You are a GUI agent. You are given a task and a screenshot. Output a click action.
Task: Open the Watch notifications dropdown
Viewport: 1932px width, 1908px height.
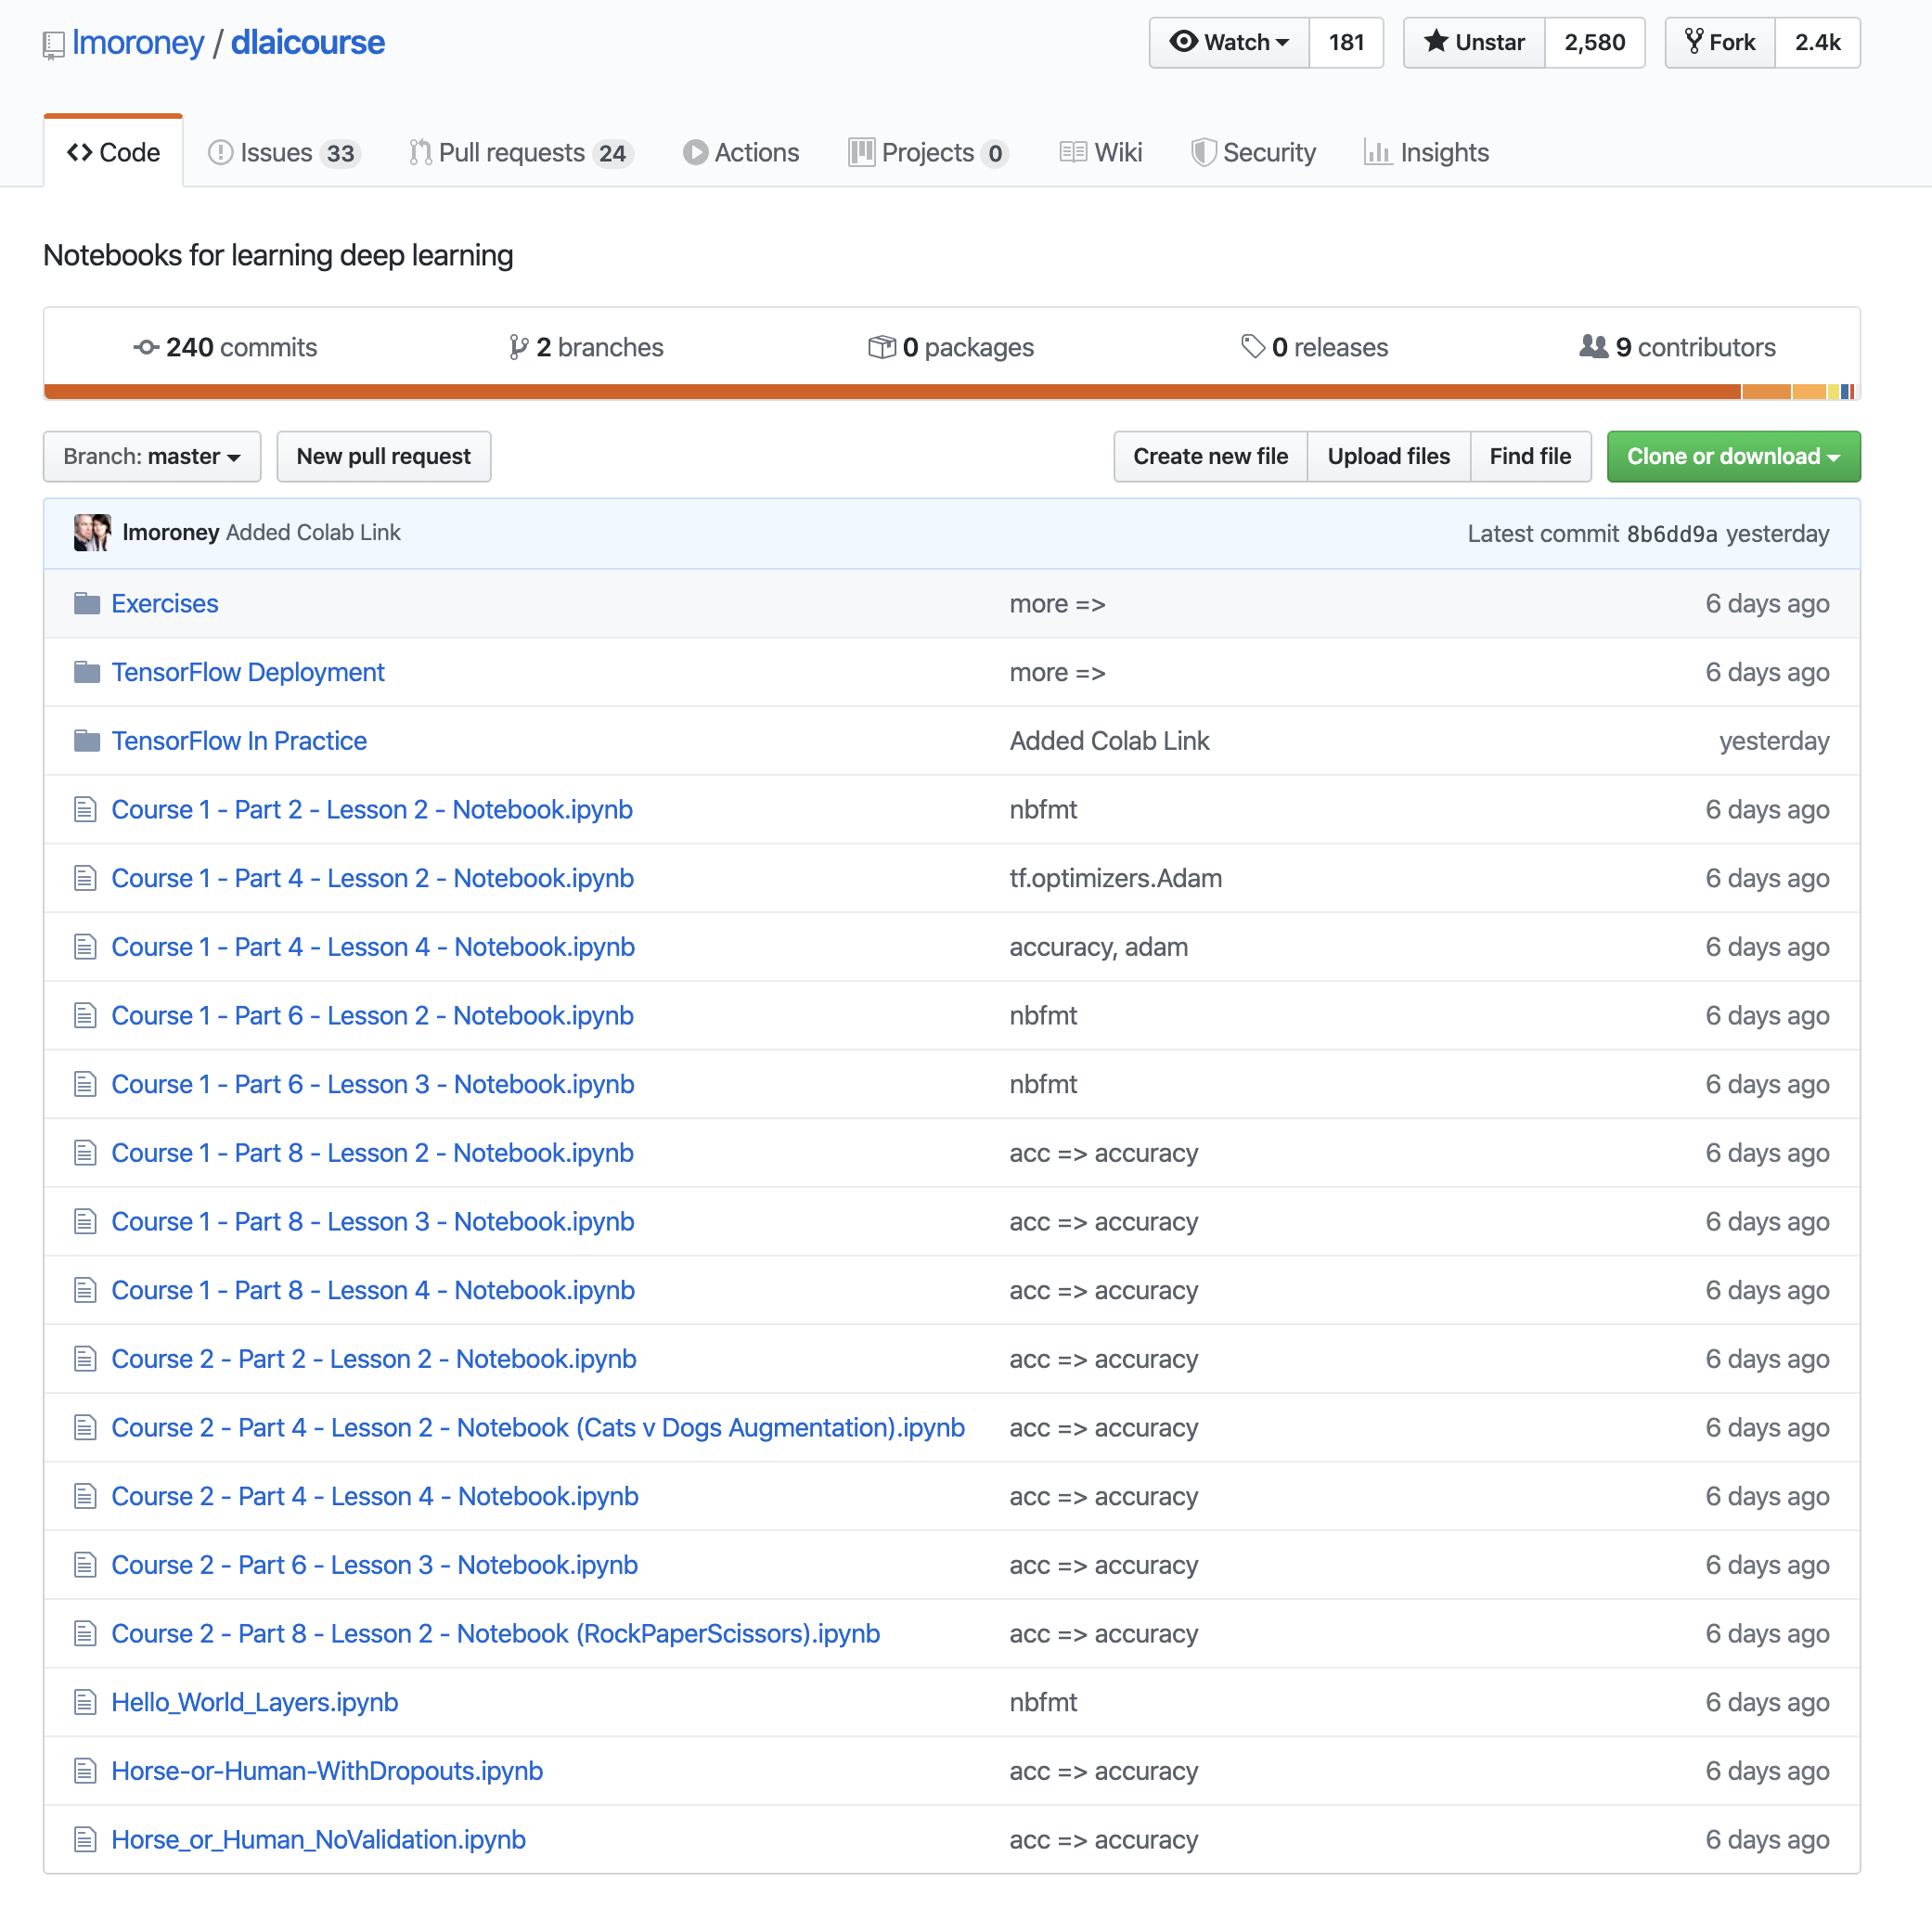[1229, 42]
